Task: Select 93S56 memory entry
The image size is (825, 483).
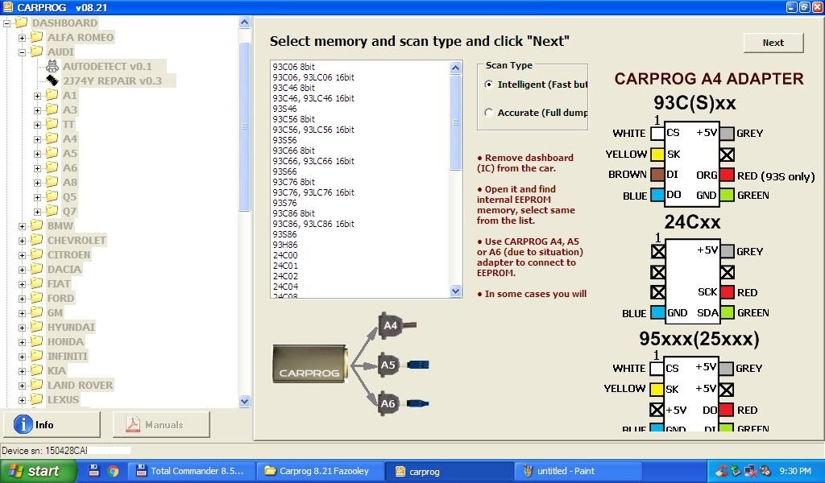Action: coord(284,140)
